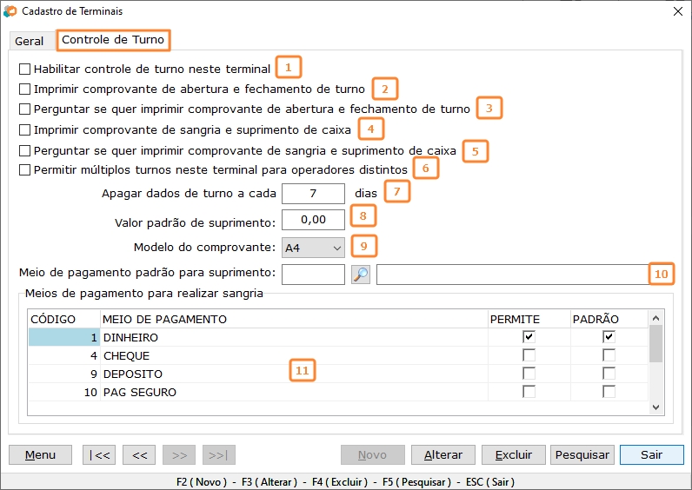The width and height of the screenshot is (692, 490).
Task: Check PERMITE for DEPOSITO row
Action: (529, 374)
